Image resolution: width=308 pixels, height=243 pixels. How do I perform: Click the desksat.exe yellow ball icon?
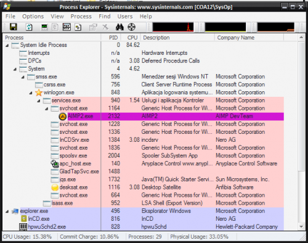(x=55, y=187)
